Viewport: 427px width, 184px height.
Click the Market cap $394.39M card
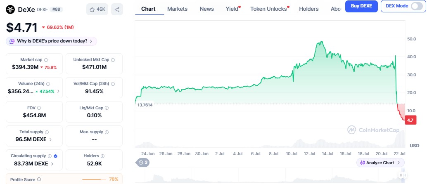click(x=34, y=64)
